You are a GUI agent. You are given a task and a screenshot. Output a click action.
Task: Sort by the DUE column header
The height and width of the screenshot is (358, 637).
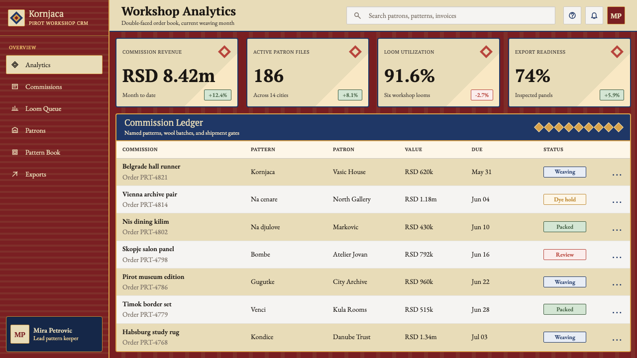(477, 149)
